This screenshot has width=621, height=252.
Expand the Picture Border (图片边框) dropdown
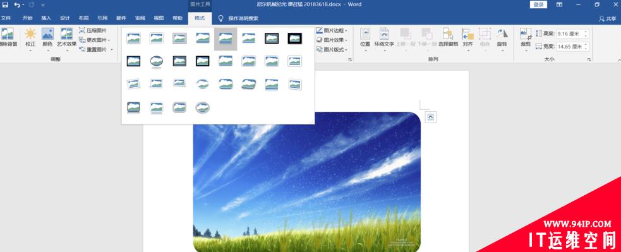[x=332, y=30]
